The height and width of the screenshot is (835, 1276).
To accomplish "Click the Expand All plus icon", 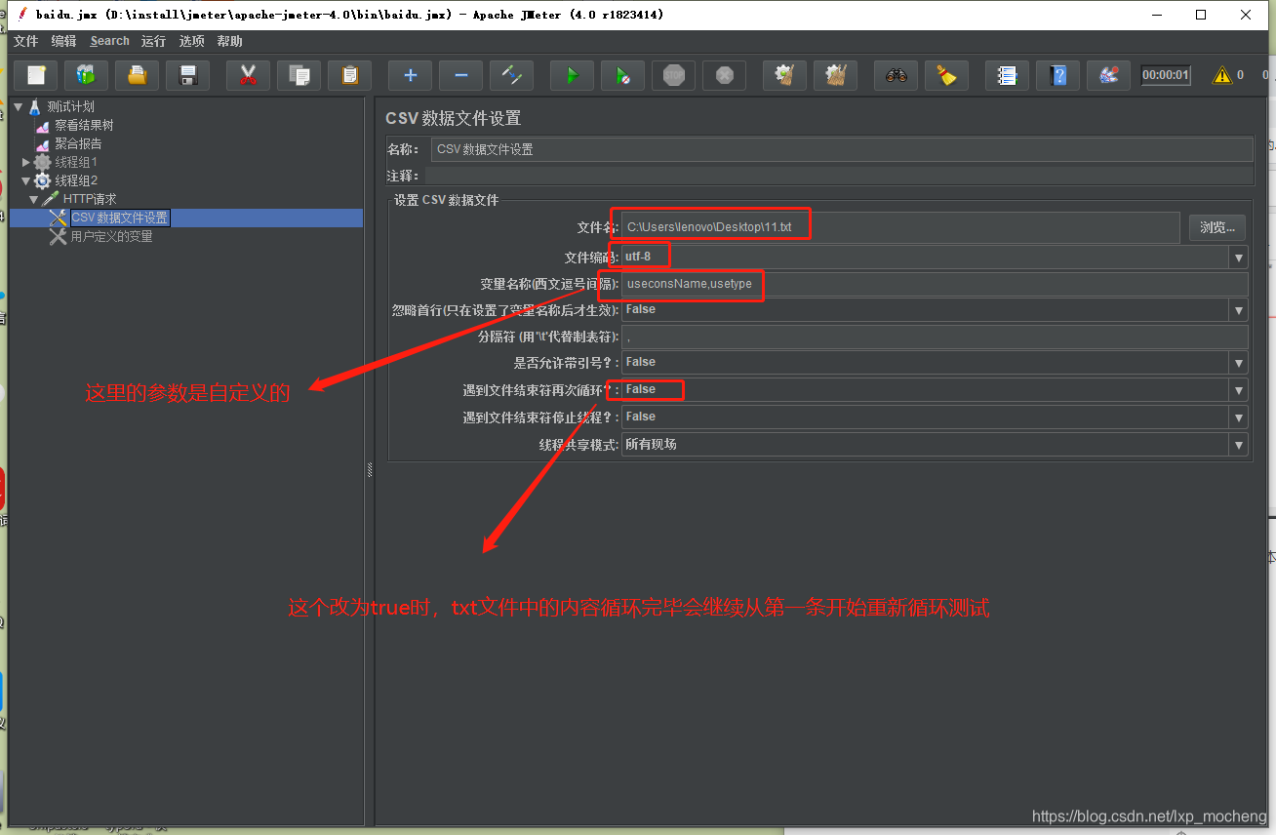I will [410, 75].
